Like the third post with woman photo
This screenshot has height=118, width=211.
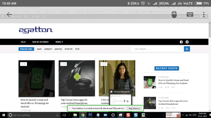(104, 64)
